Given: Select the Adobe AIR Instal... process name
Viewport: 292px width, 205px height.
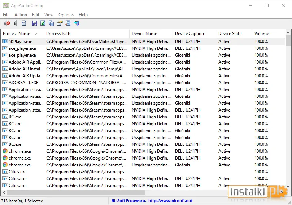Looking at the screenshot, I should (x=26, y=69).
